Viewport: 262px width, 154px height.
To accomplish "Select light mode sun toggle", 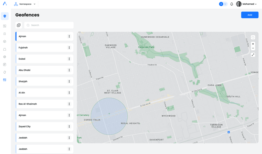I will click(221, 4).
